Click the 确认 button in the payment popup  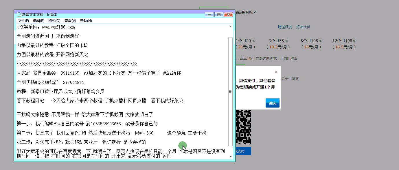click(272, 103)
